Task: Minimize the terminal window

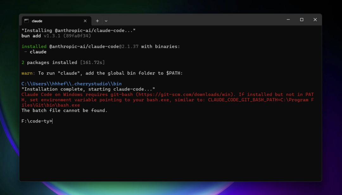Action: tap(288, 20)
